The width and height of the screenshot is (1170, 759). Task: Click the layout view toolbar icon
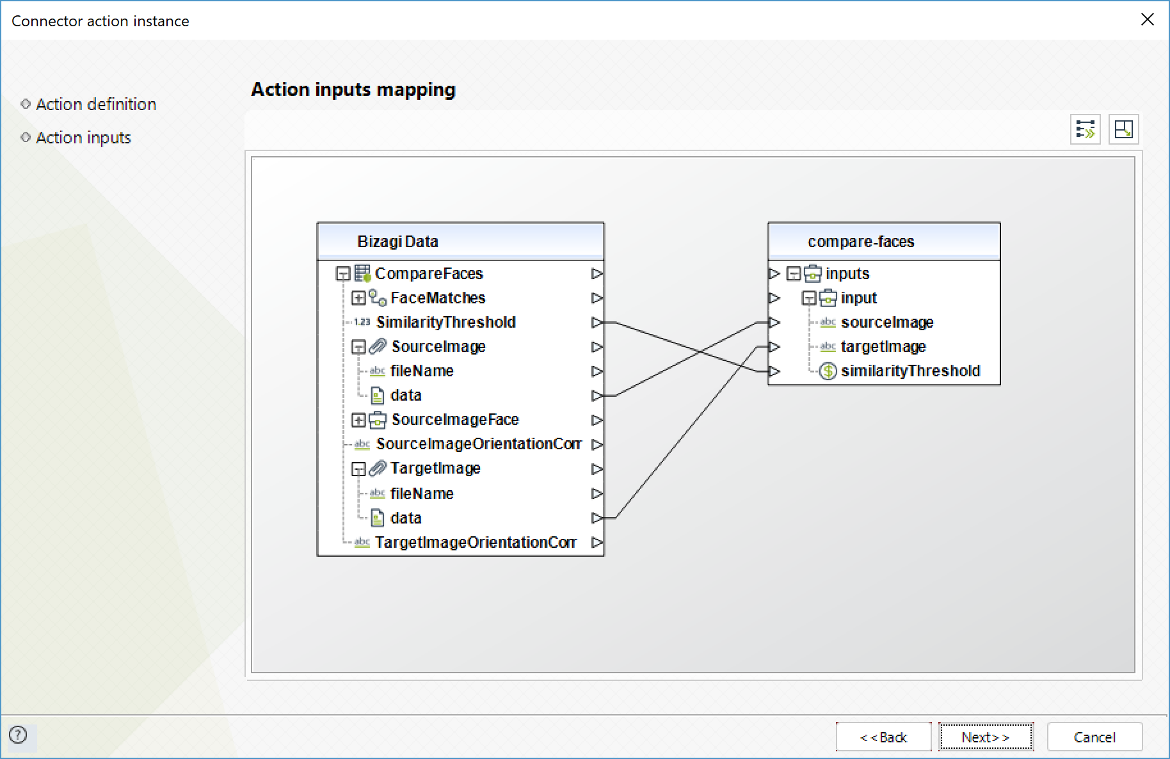(1123, 129)
